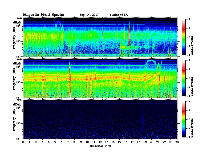Image resolution: width=211 pixels, height=163 pixels.
Task: Click the "16" hour tick on the time axis
Action: point(126,142)
